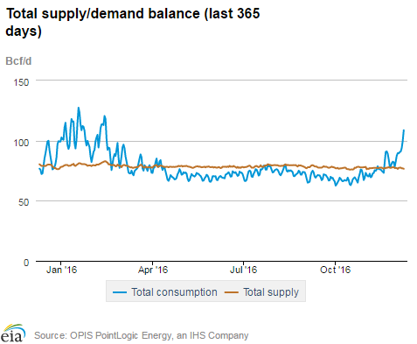
Task: Click the 'Bcf/d' axis unit label
Action: pyautogui.click(x=18, y=61)
